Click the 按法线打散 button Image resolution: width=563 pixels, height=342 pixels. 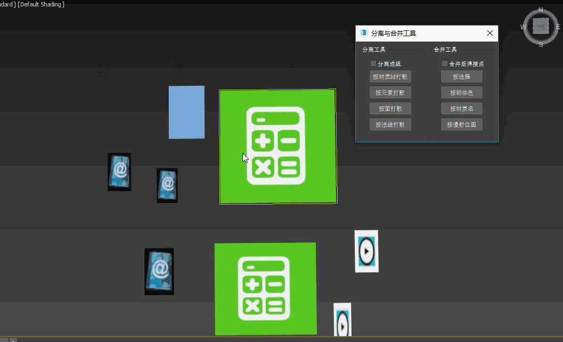pos(390,125)
